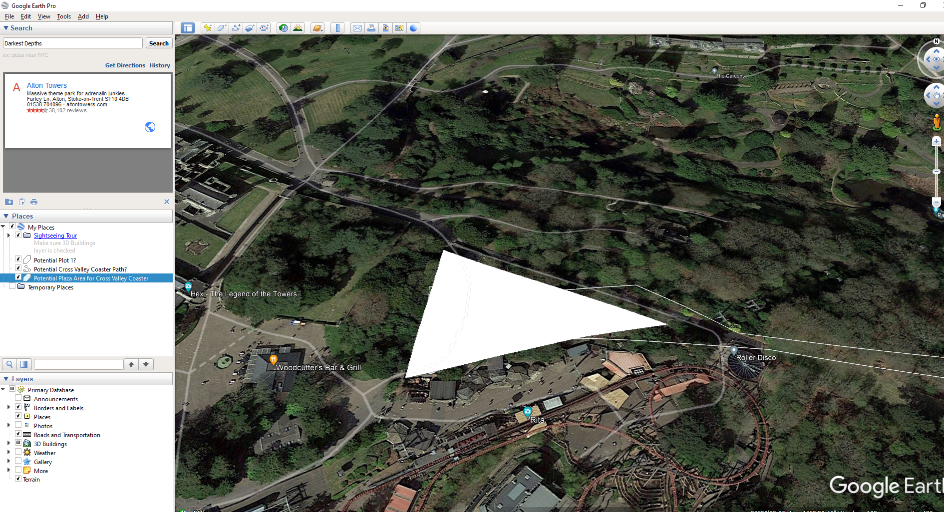Open the View menu

[x=44, y=16]
